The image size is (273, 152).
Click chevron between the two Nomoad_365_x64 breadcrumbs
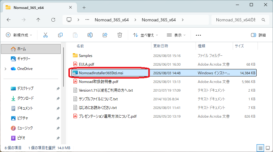tap(135, 20)
